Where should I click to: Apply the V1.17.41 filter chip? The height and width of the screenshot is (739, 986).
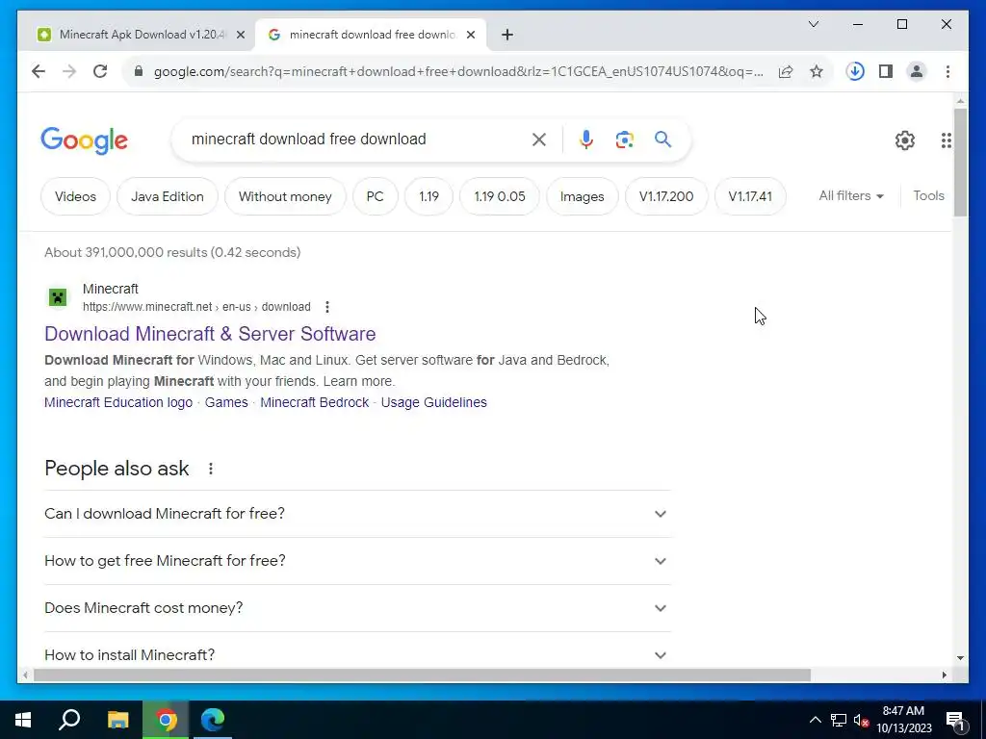coord(750,196)
